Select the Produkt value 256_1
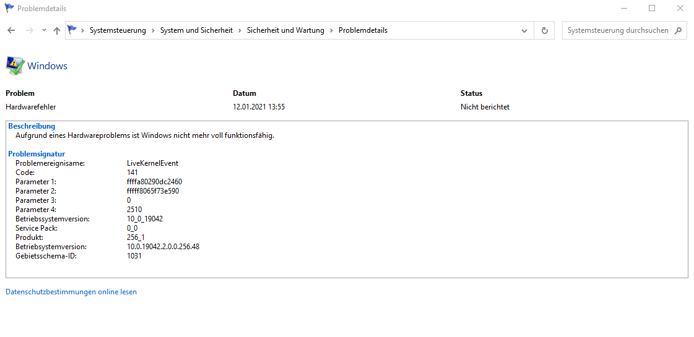This screenshot has width=694, height=337. click(x=136, y=237)
